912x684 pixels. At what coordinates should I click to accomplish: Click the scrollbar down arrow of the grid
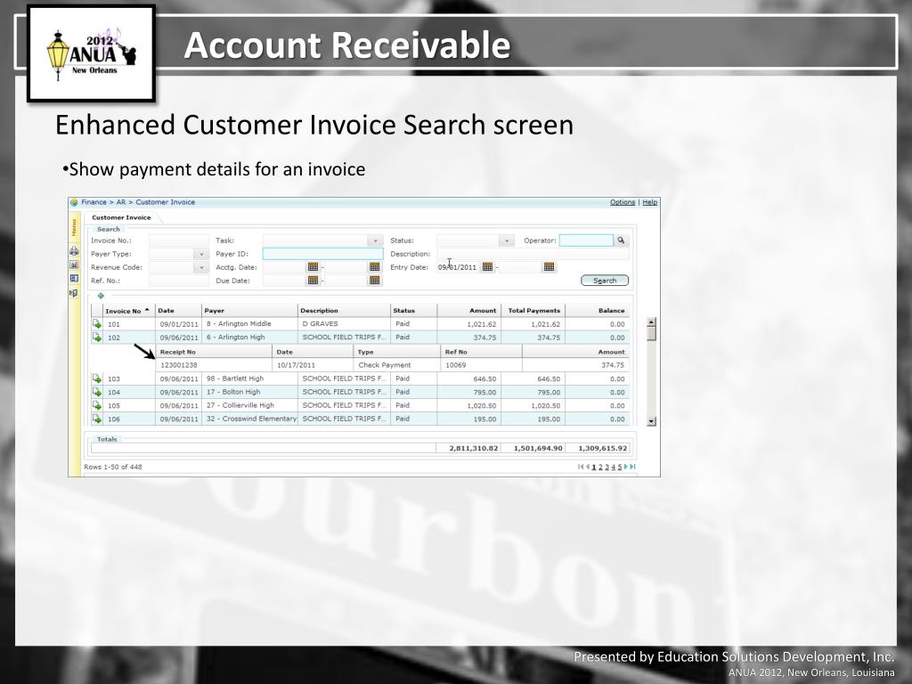[651, 421]
